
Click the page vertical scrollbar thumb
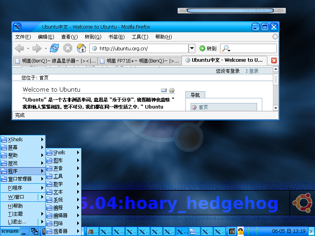pos(276,79)
